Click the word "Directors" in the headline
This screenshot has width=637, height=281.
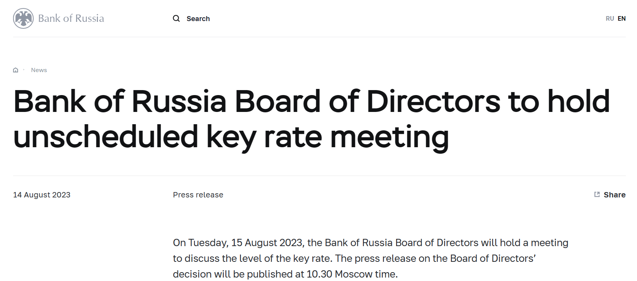(433, 102)
